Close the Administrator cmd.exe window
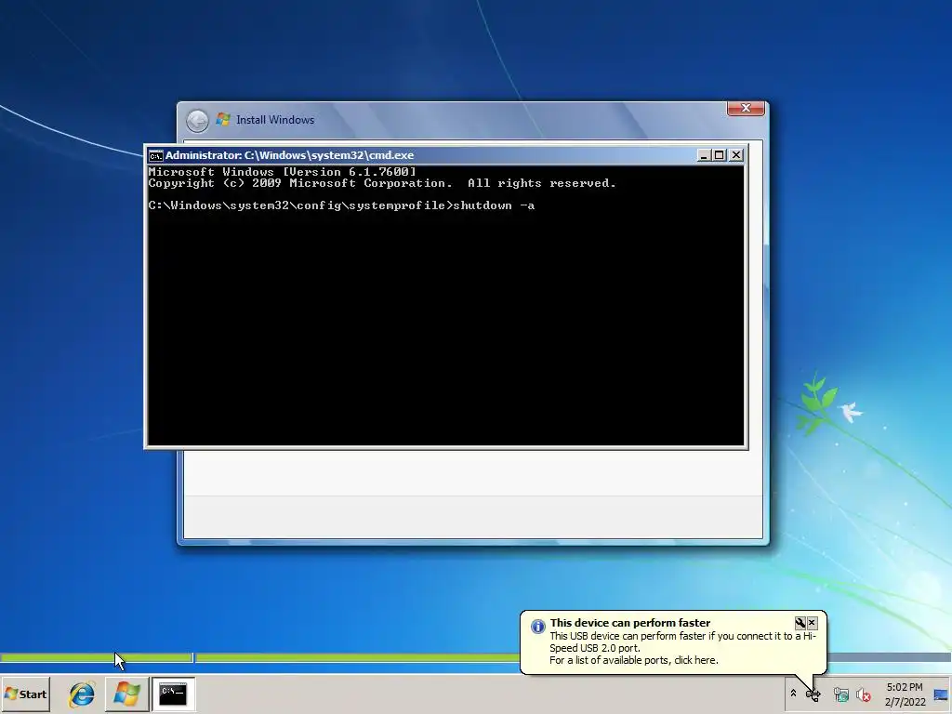The image size is (952, 714). pyautogui.click(x=736, y=155)
